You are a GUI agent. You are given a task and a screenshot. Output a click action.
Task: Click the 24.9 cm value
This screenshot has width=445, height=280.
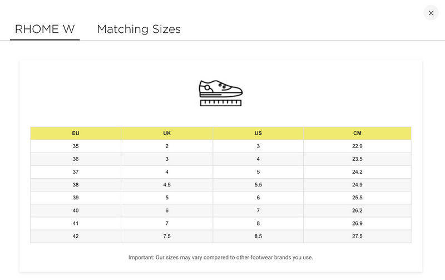(x=357, y=185)
